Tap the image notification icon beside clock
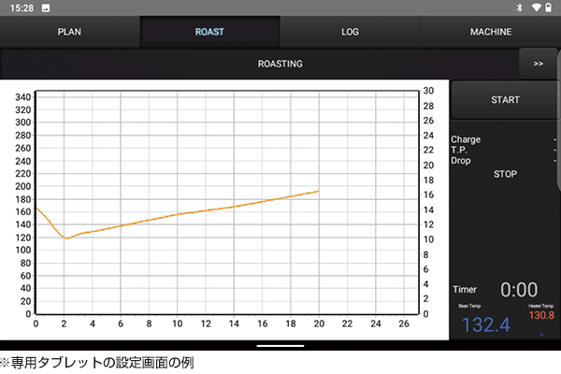561x374 pixels. [45, 7]
